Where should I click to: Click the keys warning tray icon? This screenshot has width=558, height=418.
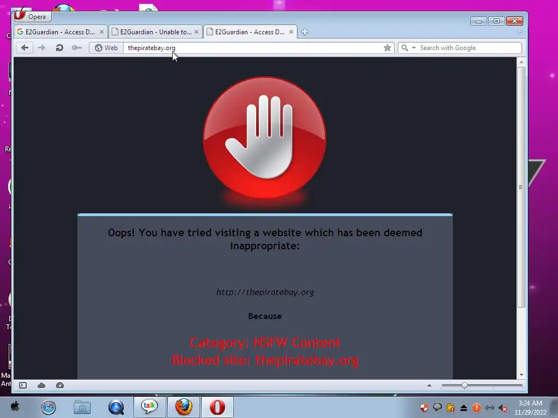451,408
